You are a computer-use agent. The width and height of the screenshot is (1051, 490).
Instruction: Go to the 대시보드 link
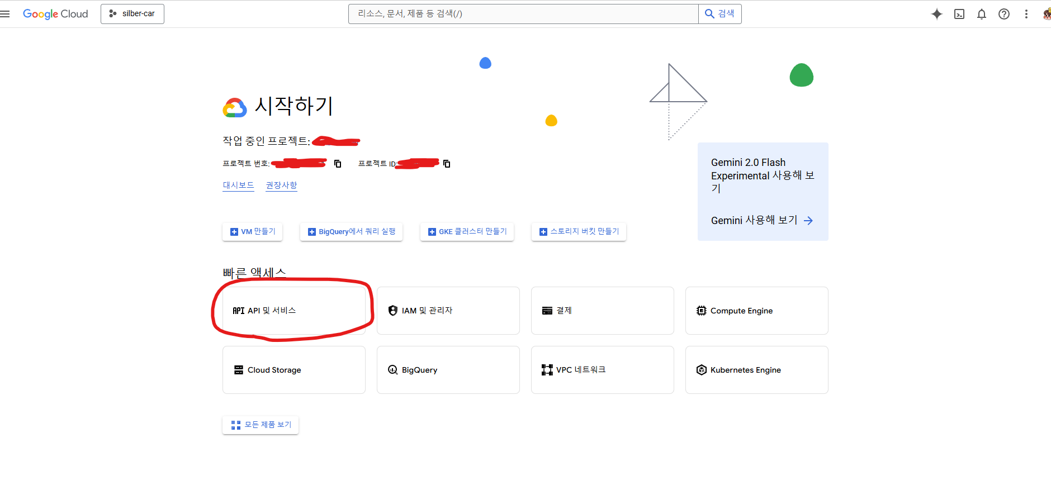tap(239, 185)
